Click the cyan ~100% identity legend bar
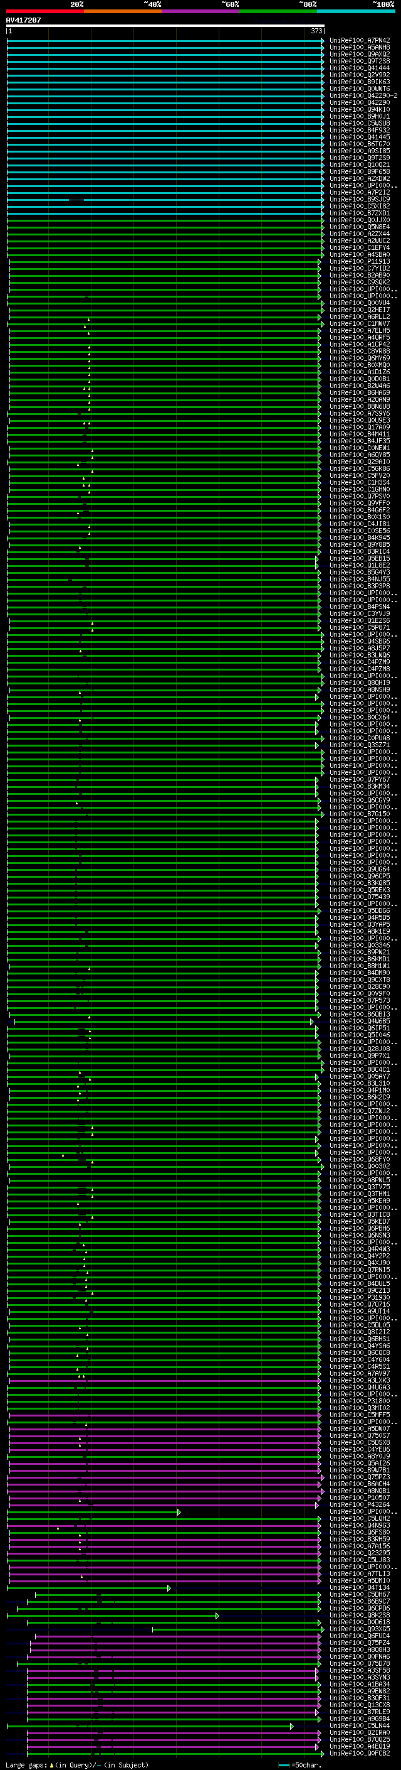The image size is (401, 1770). pyautogui.click(x=356, y=11)
